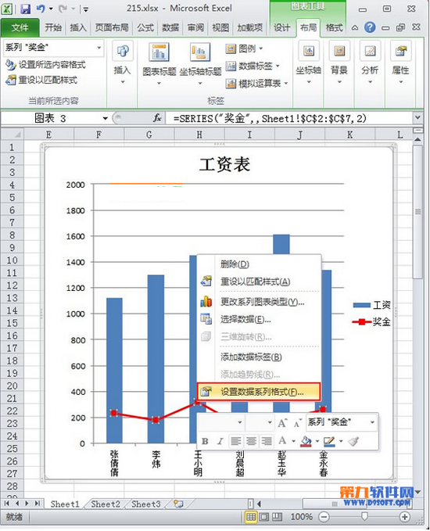Click center align icon in mini toolbar

click(x=251, y=441)
